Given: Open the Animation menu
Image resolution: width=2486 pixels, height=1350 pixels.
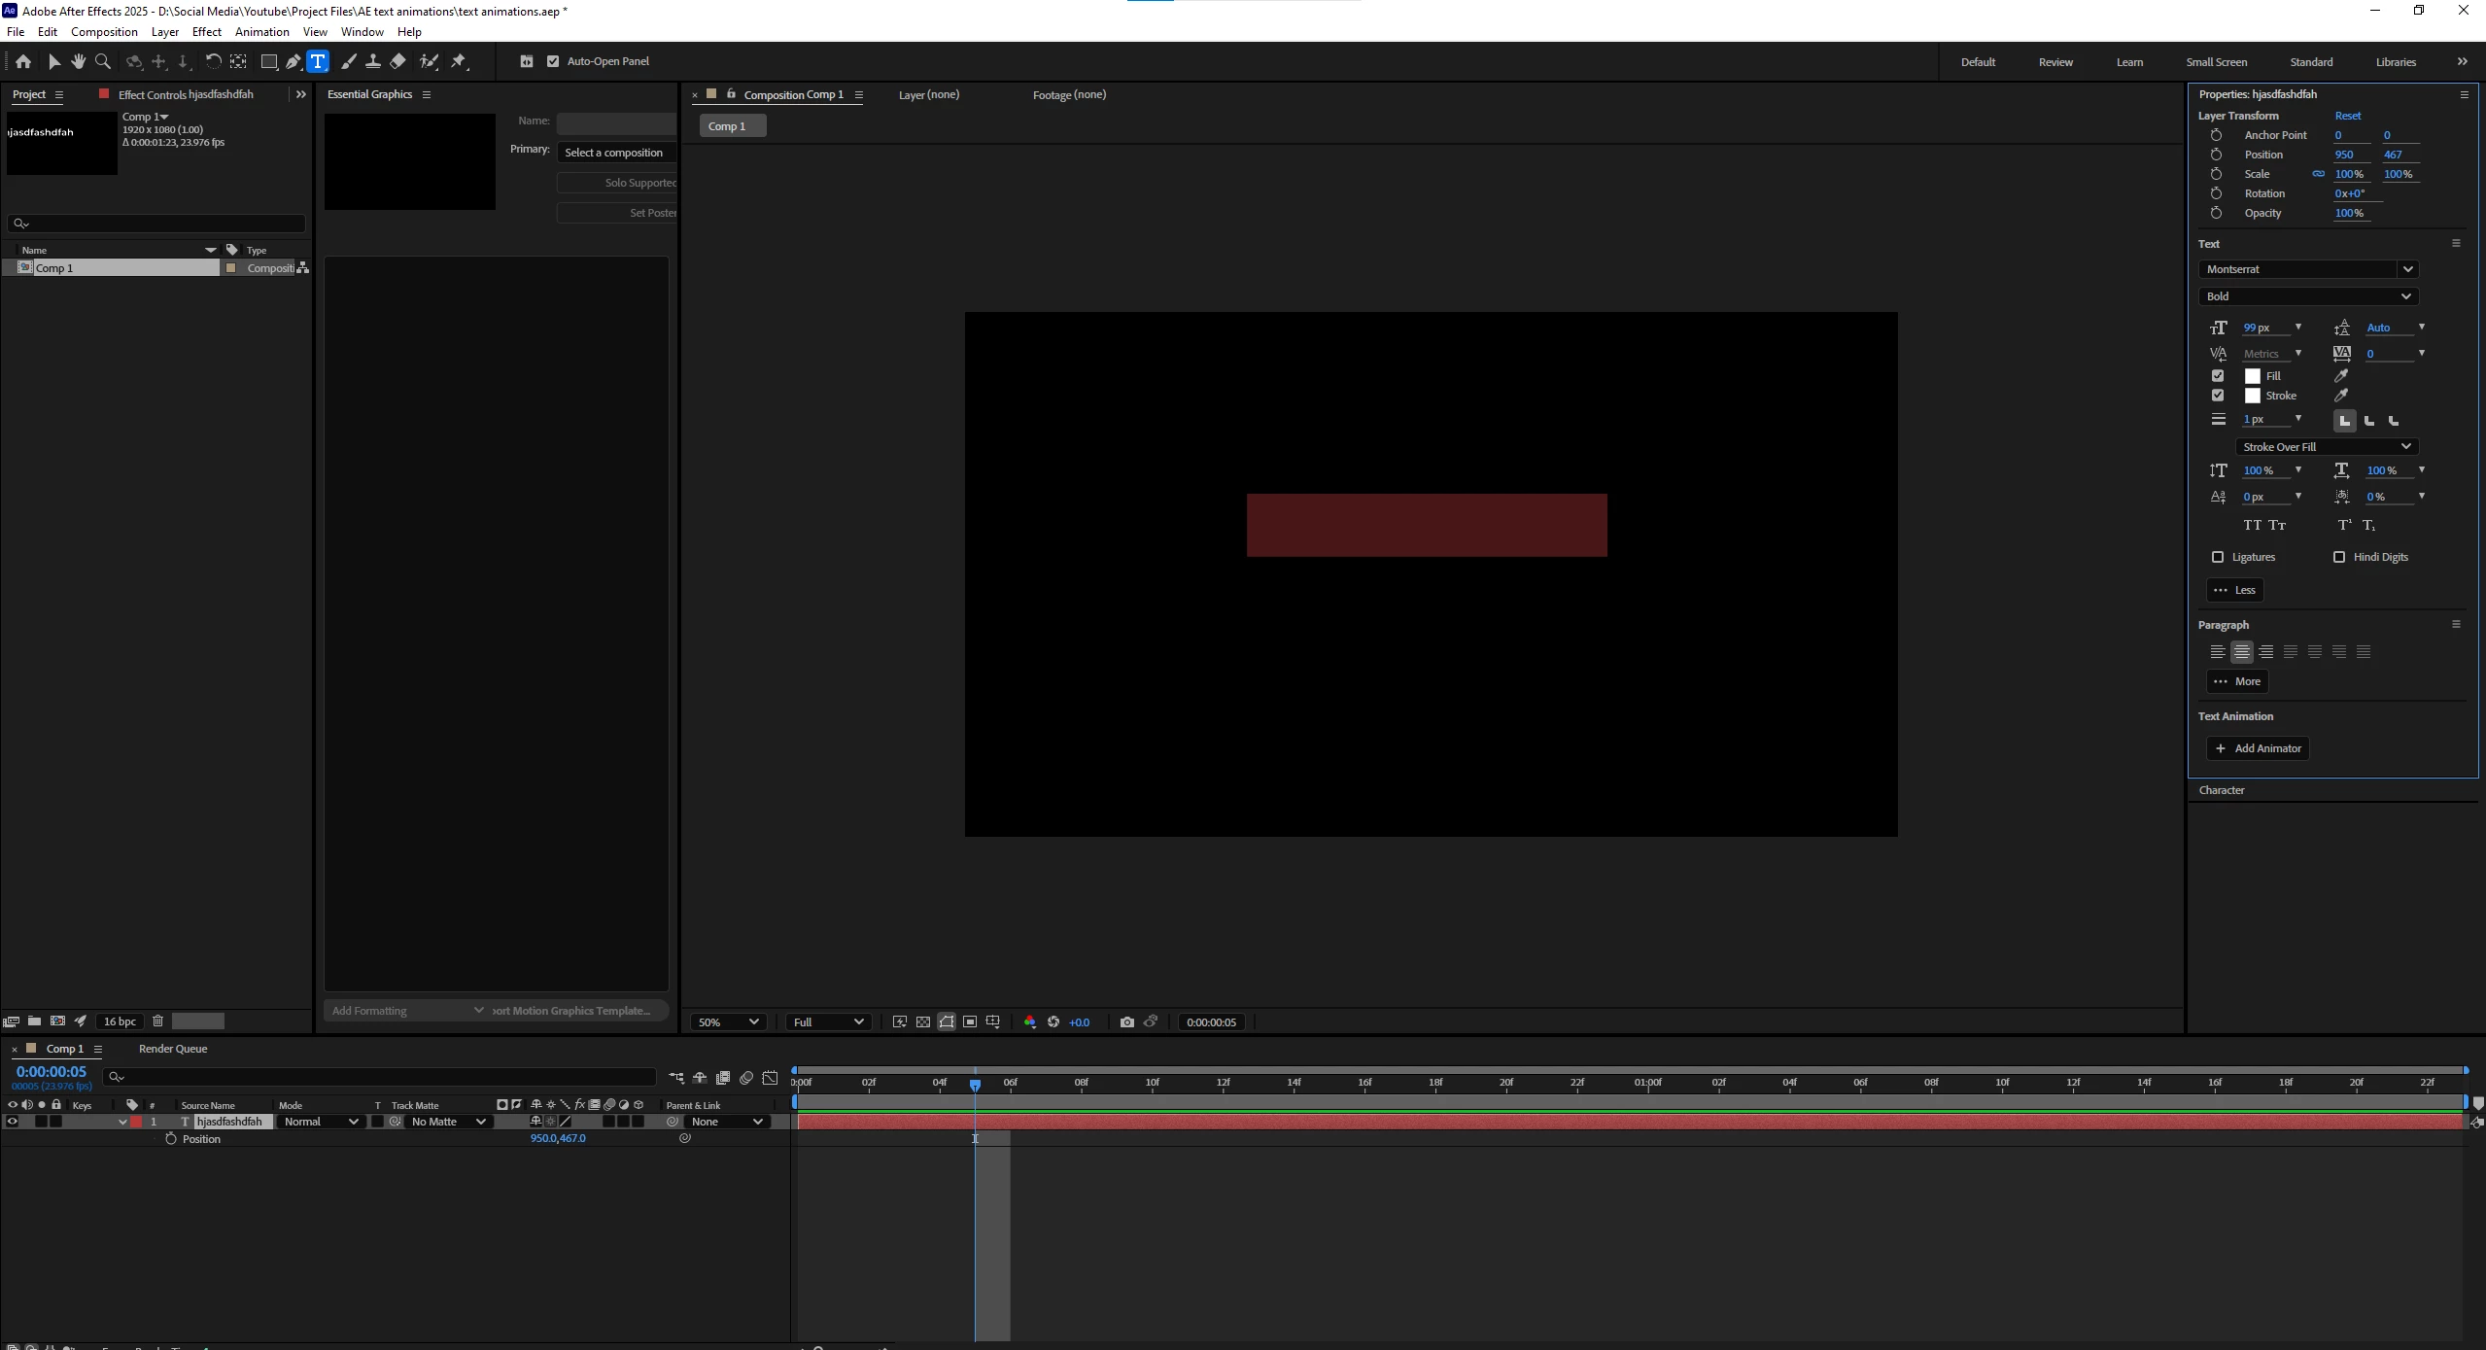Looking at the screenshot, I should point(261,32).
